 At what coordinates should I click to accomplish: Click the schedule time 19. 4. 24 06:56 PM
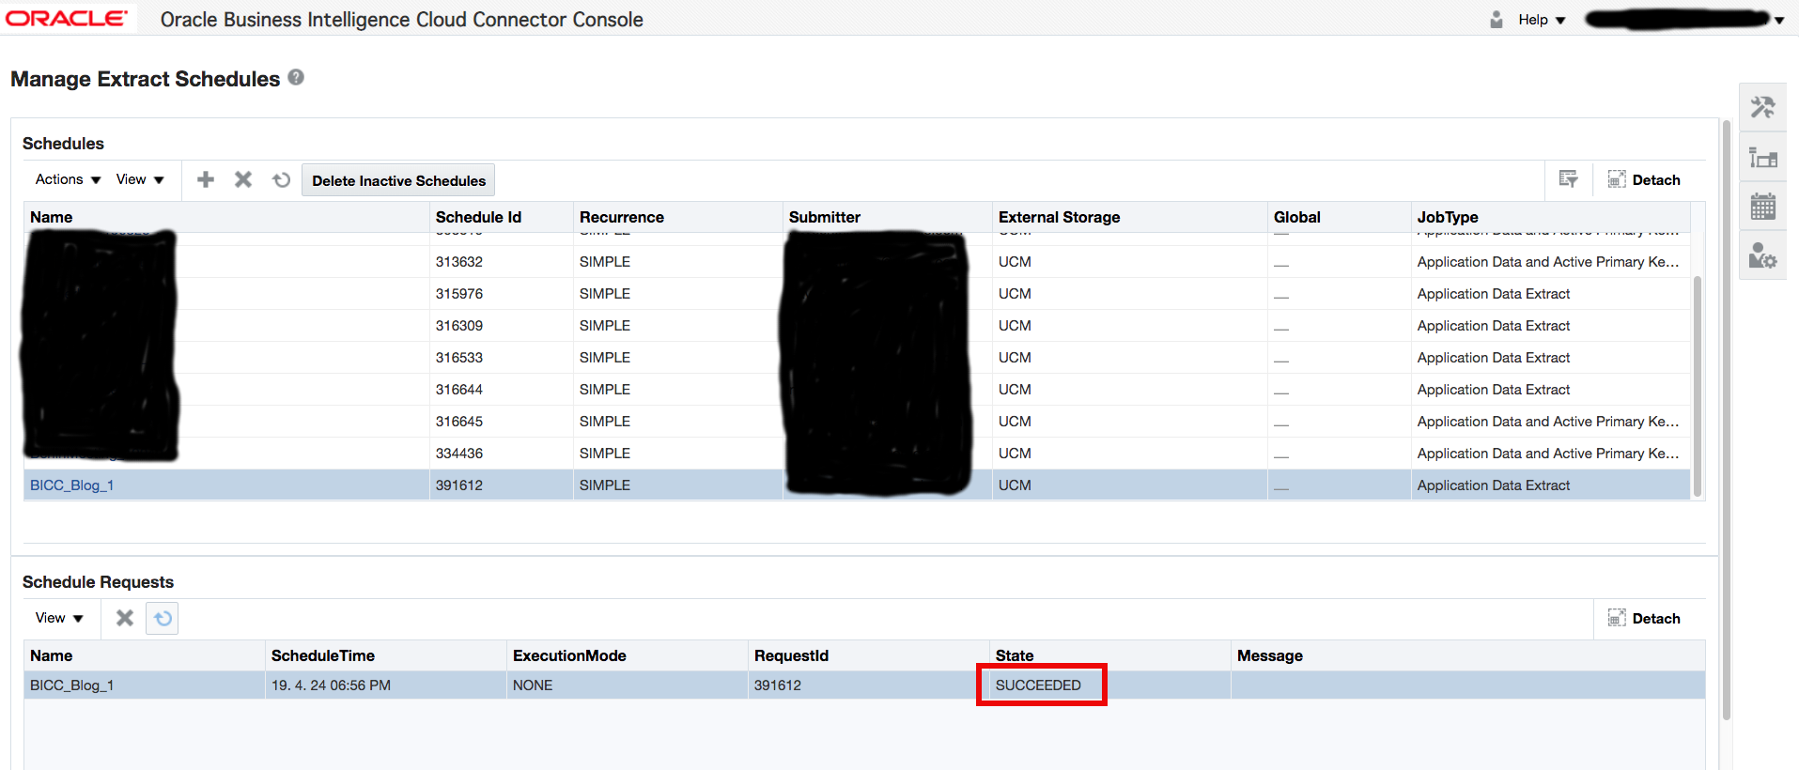coord(331,685)
